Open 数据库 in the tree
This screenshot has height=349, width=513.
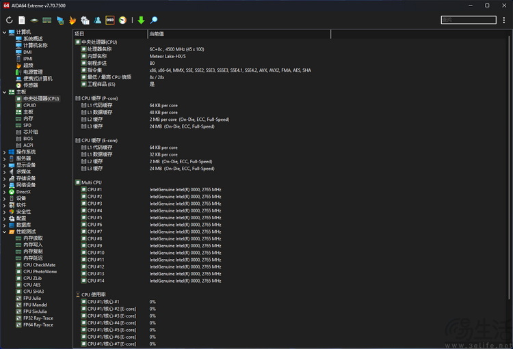(23, 225)
